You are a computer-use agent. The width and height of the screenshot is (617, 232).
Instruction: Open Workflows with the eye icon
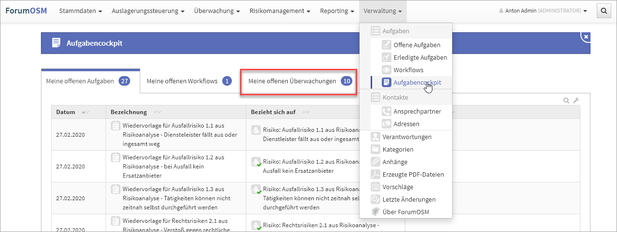pyautogui.click(x=408, y=70)
